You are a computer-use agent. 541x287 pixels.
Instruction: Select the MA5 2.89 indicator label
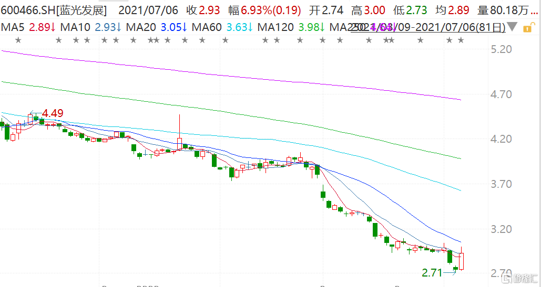28,27
